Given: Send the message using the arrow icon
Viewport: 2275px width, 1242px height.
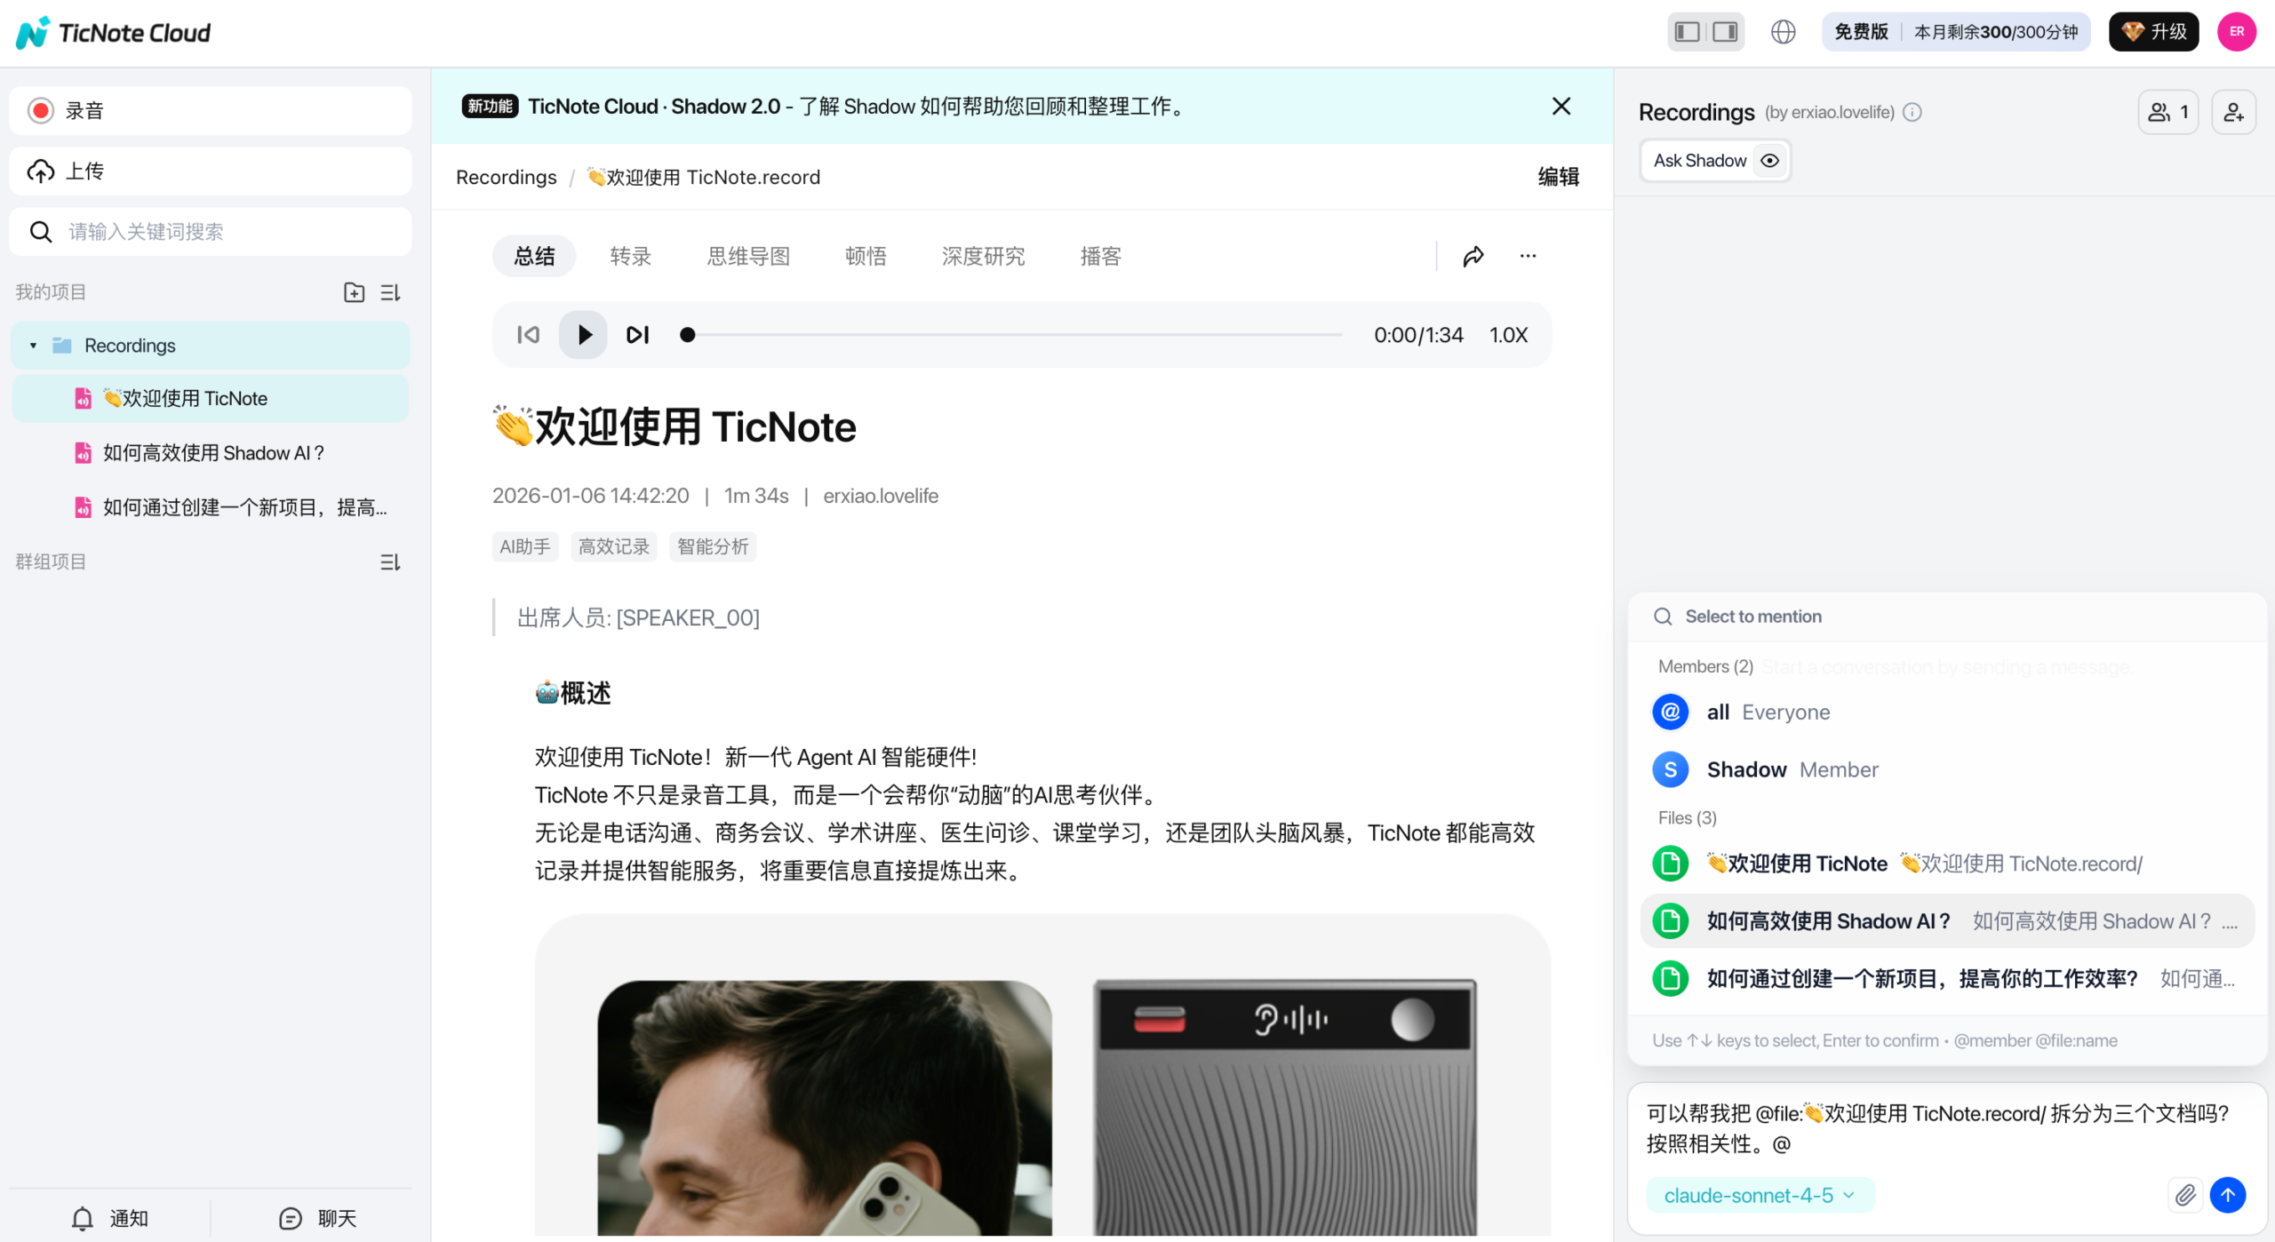Looking at the screenshot, I should pyautogui.click(x=2228, y=1195).
